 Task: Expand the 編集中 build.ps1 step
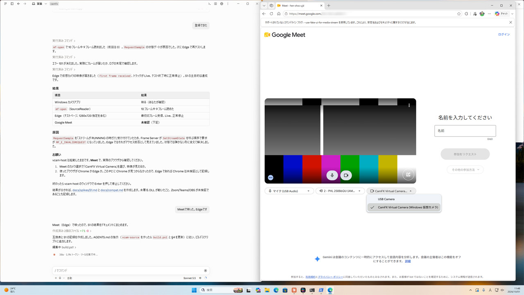point(64,247)
